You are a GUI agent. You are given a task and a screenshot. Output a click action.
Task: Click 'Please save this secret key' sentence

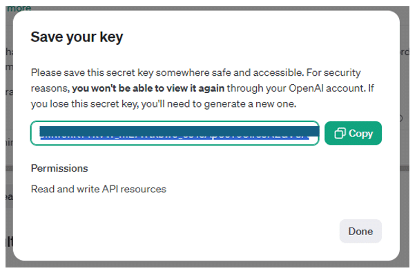click(x=92, y=72)
